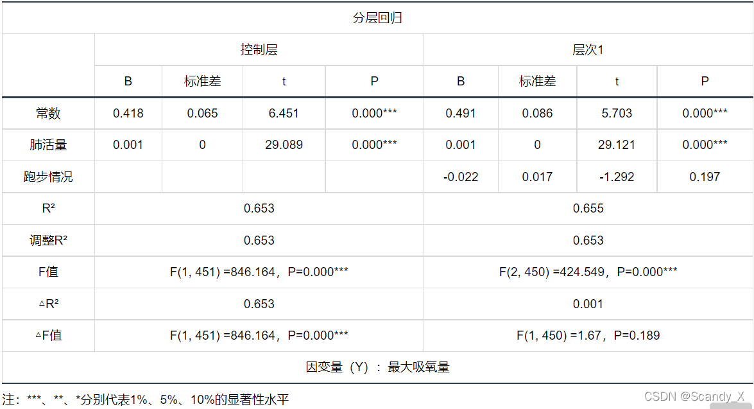Select the table title 分层回归
Screen dimensions: 754x409
(377, 18)
